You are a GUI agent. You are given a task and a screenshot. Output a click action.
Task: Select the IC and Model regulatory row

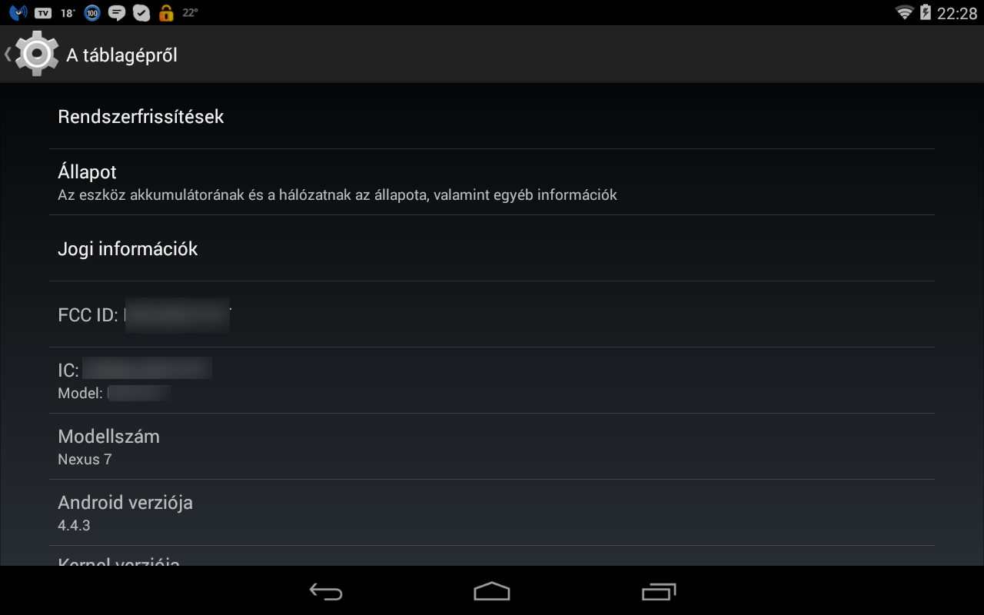point(492,381)
